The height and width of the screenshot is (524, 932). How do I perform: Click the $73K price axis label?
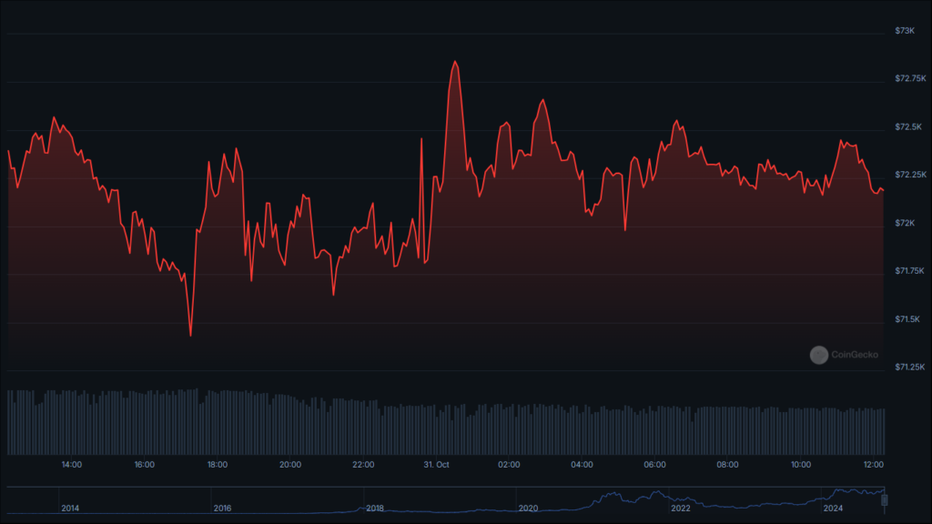905,31
